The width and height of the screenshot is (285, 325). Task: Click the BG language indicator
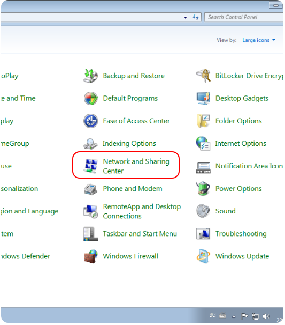point(212,315)
